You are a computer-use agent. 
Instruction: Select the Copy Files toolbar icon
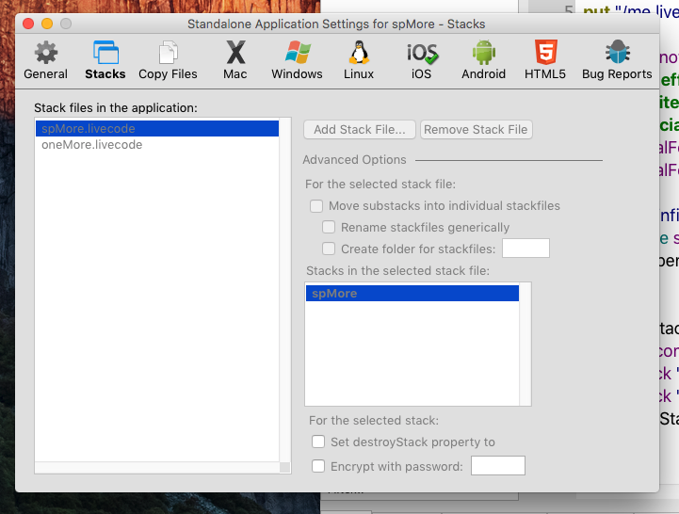pos(168,60)
